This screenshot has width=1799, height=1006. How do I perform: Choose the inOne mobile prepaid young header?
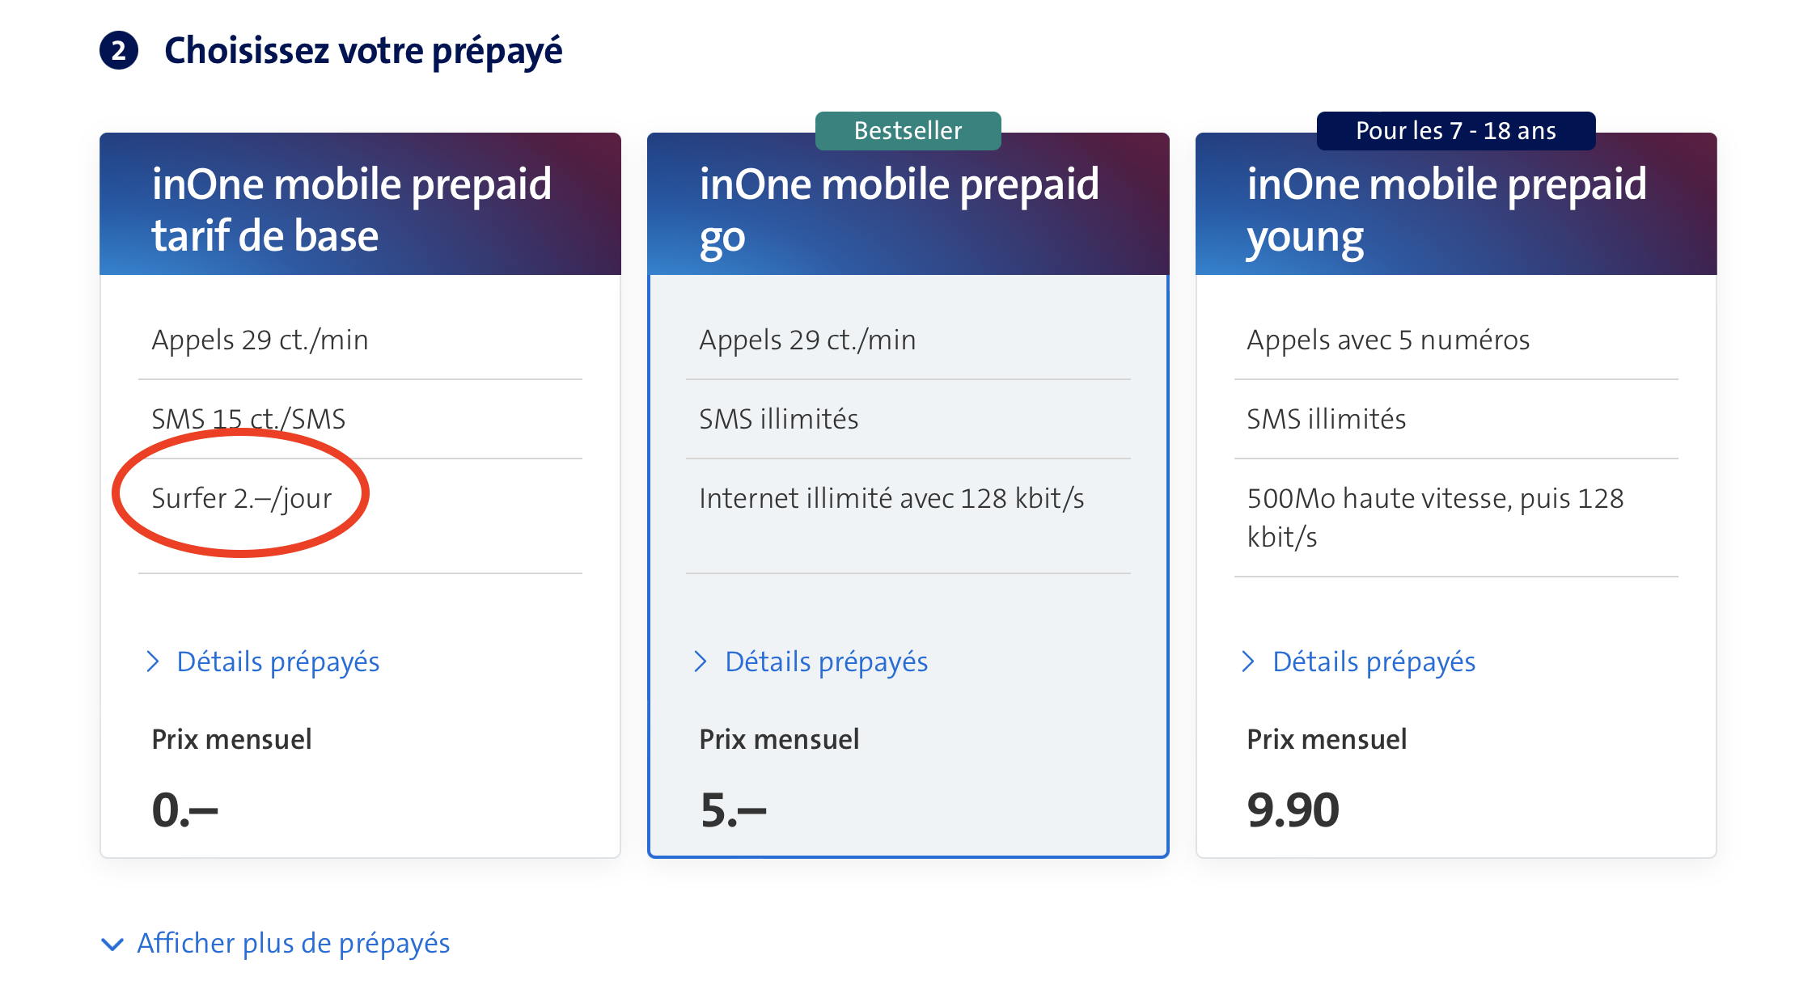point(1446,209)
